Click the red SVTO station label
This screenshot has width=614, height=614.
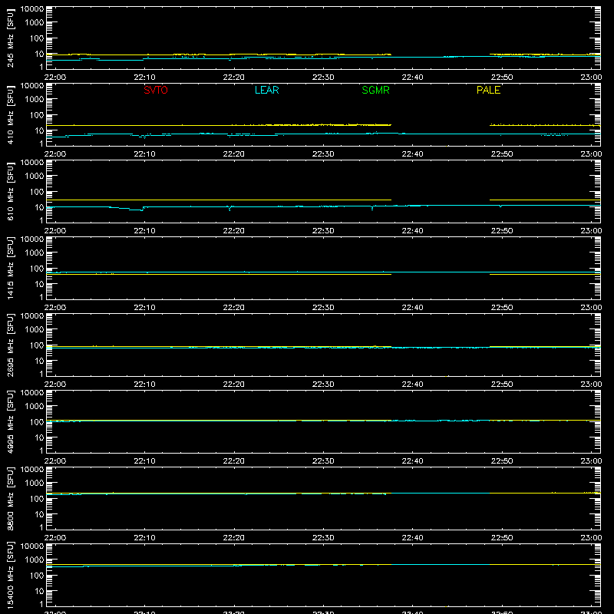coord(156,90)
